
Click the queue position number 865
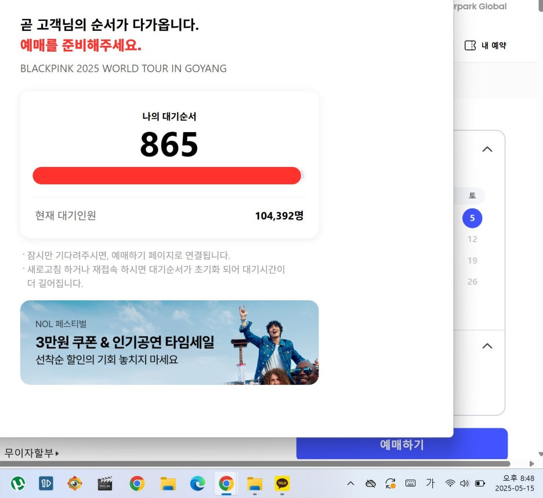click(169, 144)
